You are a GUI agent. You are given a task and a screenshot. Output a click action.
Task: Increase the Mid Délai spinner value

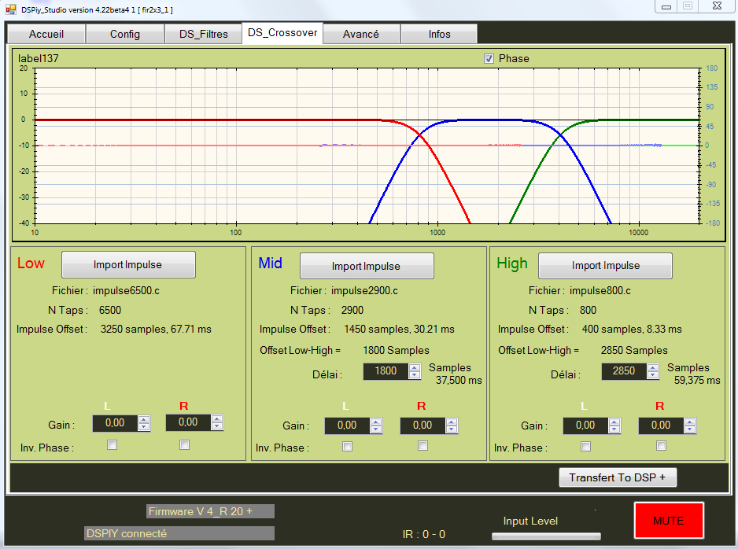click(415, 367)
